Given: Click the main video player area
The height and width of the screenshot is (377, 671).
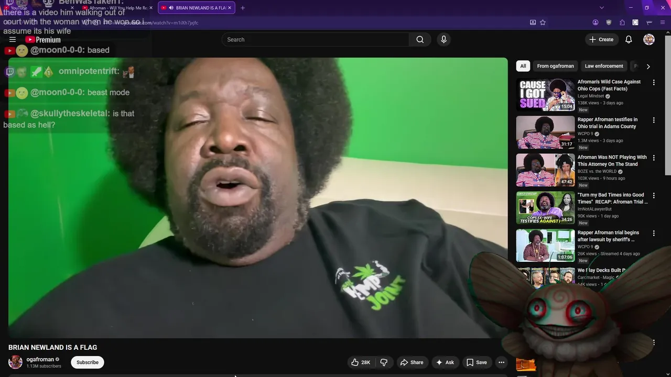Looking at the screenshot, I should (258, 198).
